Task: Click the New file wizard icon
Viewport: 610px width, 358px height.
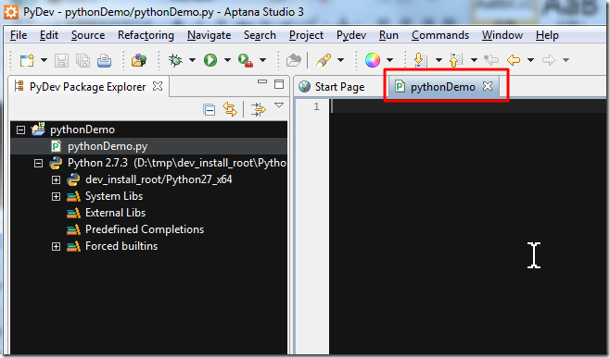Action: pos(27,60)
